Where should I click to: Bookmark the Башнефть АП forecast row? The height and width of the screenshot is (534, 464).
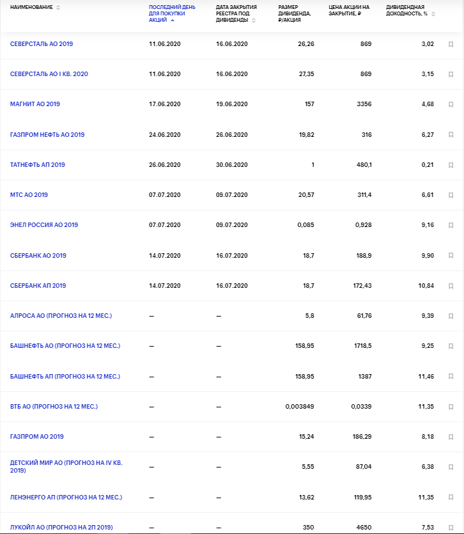(451, 376)
